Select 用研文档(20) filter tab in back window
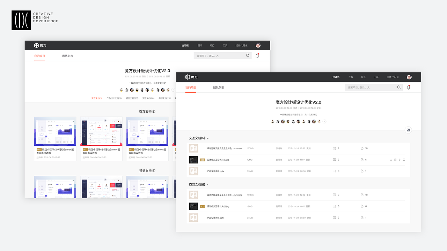 (x=164, y=98)
